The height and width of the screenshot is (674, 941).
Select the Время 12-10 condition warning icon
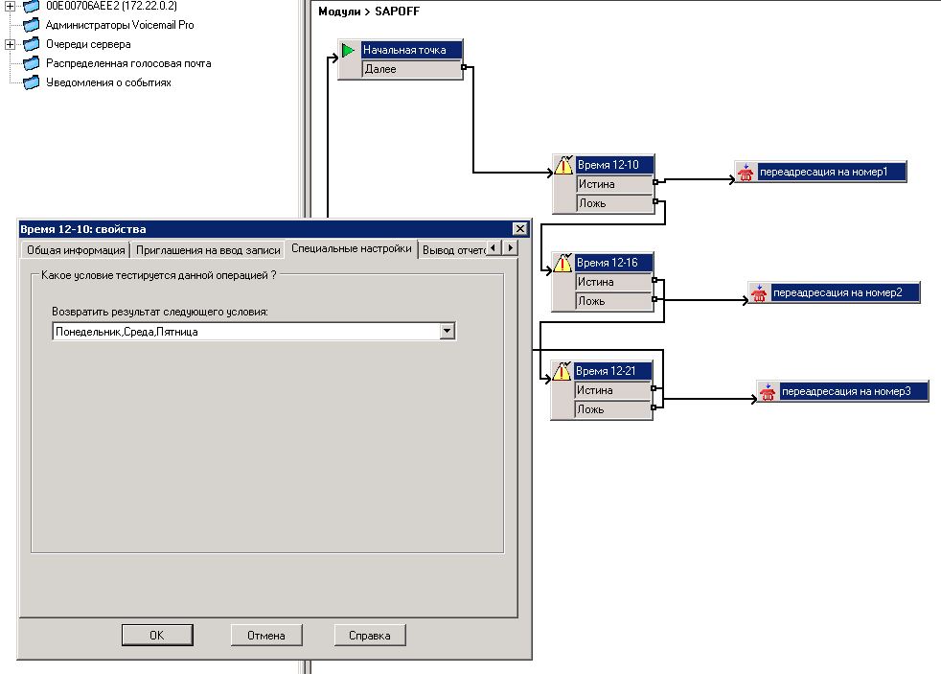tap(563, 165)
